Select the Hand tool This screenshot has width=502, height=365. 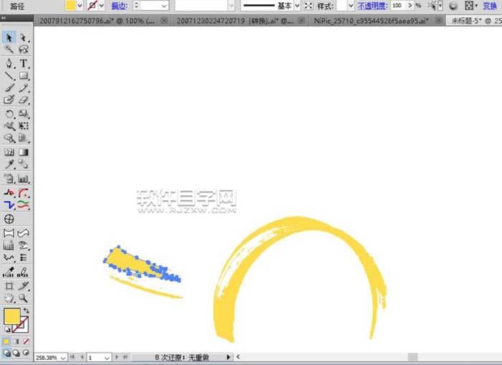(x=9, y=298)
